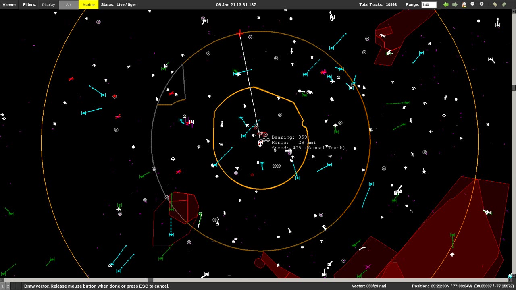The height and width of the screenshot is (290, 516).
Task: Open the Viewer menu
Action: click(x=9, y=5)
